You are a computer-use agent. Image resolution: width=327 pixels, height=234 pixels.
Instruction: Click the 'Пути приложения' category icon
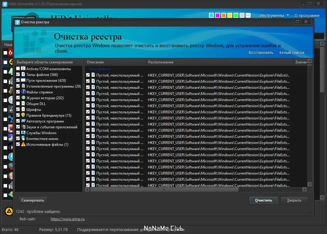(x=23, y=80)
